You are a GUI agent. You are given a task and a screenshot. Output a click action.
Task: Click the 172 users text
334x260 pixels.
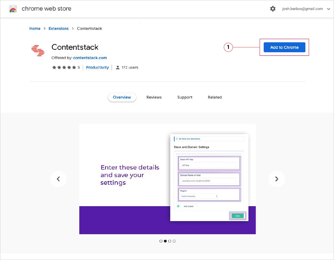point(130,67)
